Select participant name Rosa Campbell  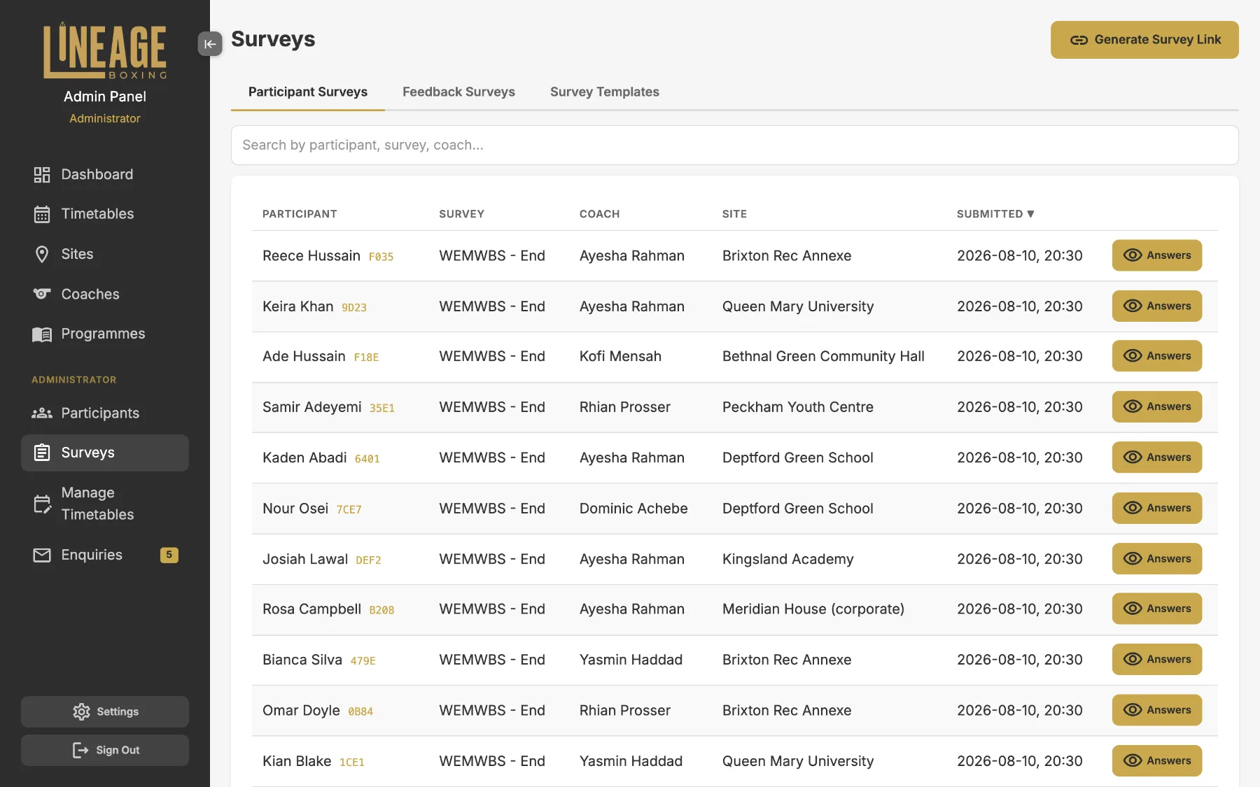[311, 609]
